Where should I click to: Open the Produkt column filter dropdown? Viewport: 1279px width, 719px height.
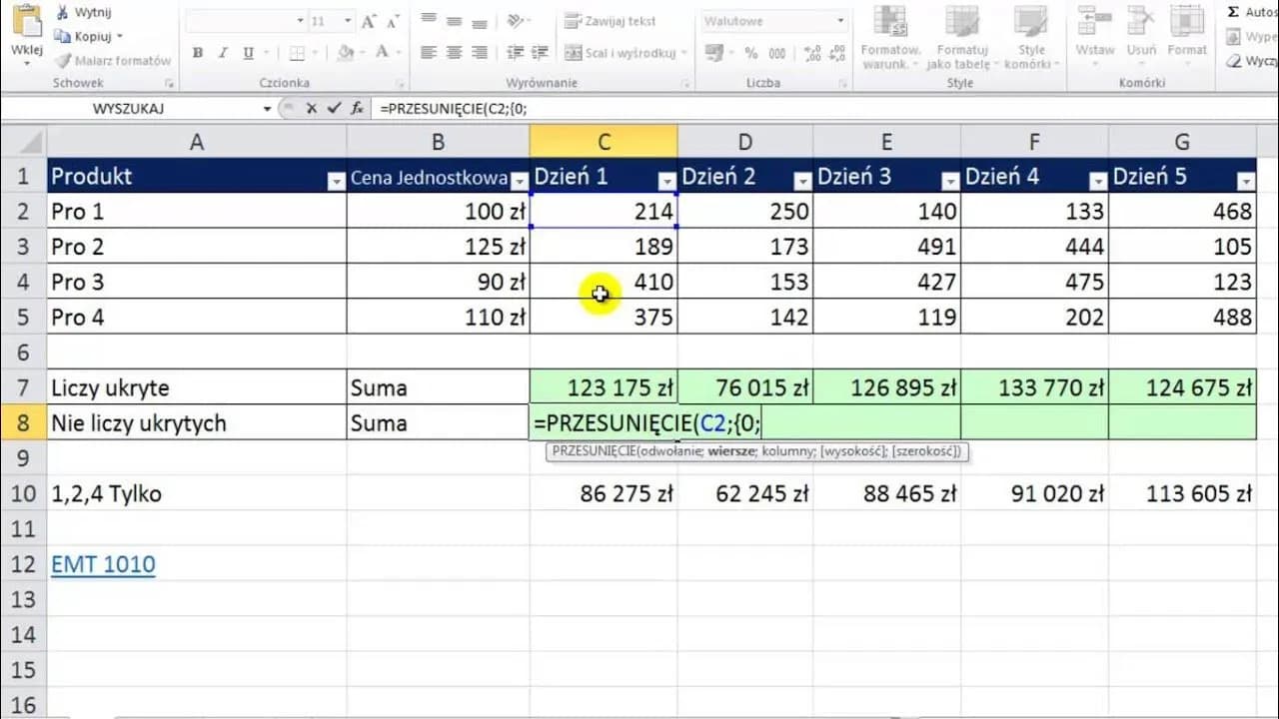(335, 181)
